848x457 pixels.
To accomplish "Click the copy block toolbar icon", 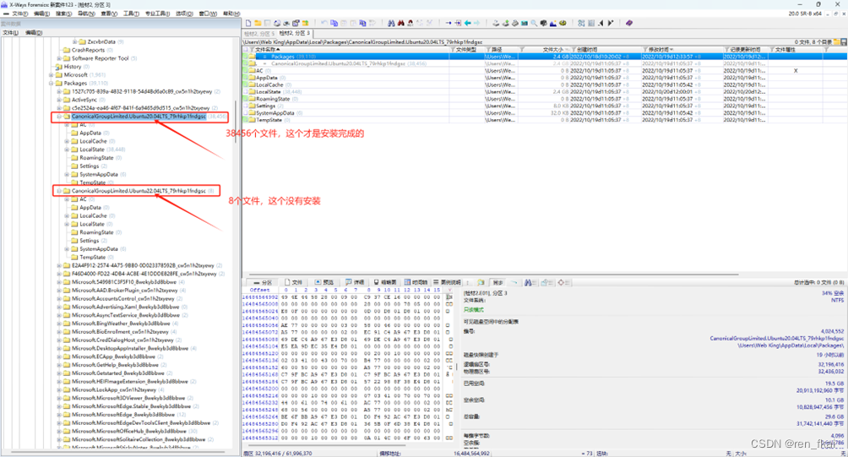I will click(334, 24).
